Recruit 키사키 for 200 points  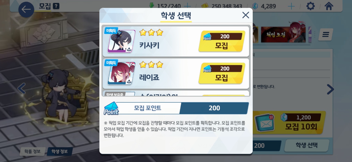[x=222, y=41]
